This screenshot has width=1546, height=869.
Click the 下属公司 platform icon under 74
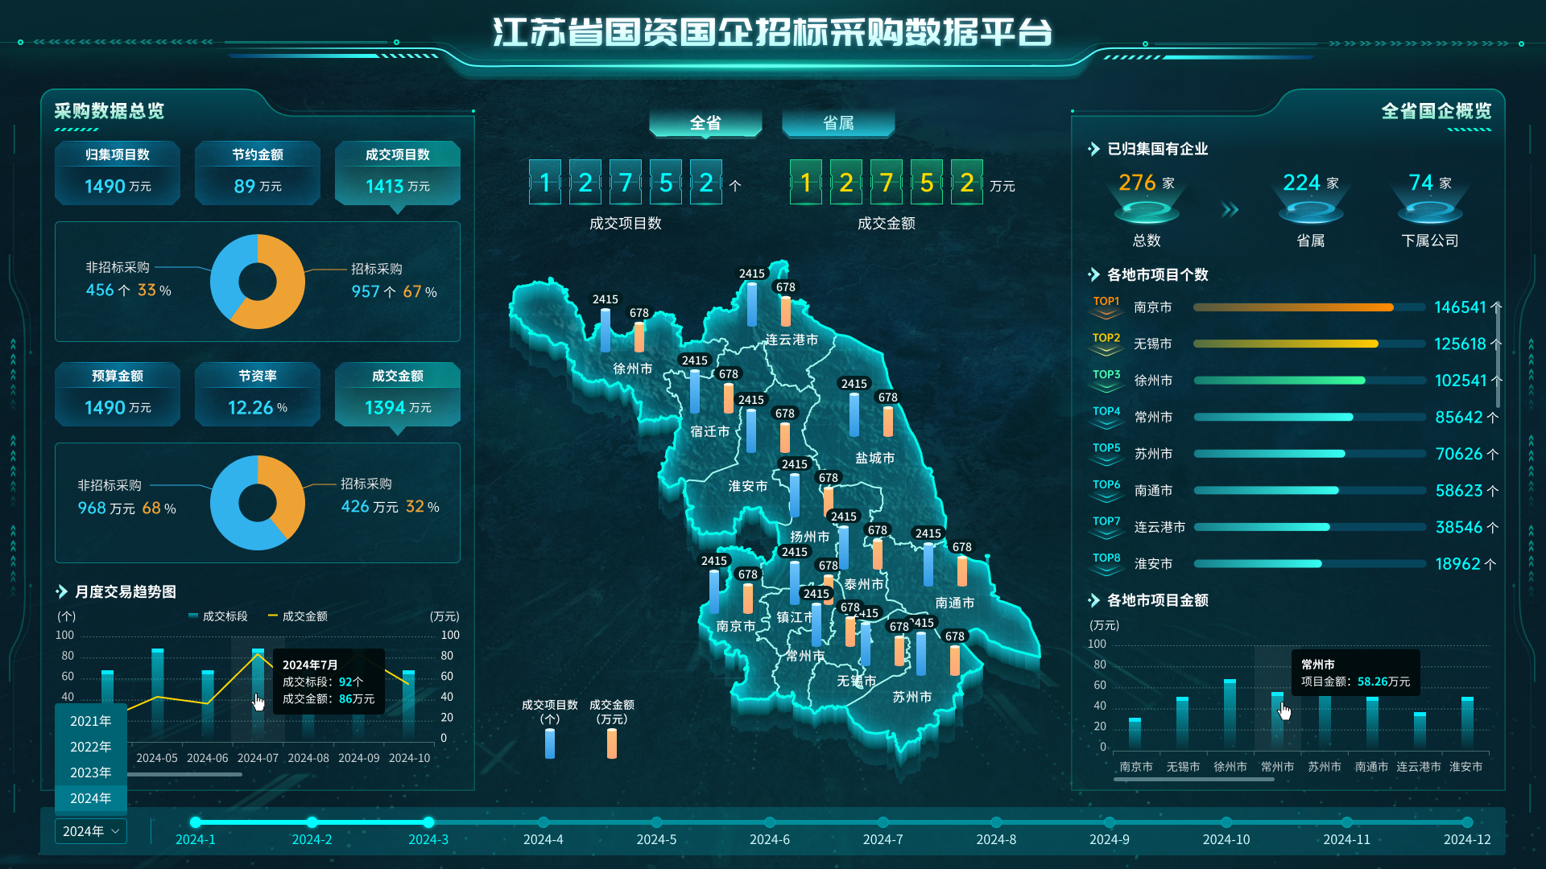pyautogui.click(x=1429, y=211)
